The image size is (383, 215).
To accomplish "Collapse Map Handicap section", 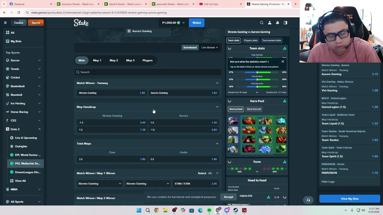I will click(217, 107).
